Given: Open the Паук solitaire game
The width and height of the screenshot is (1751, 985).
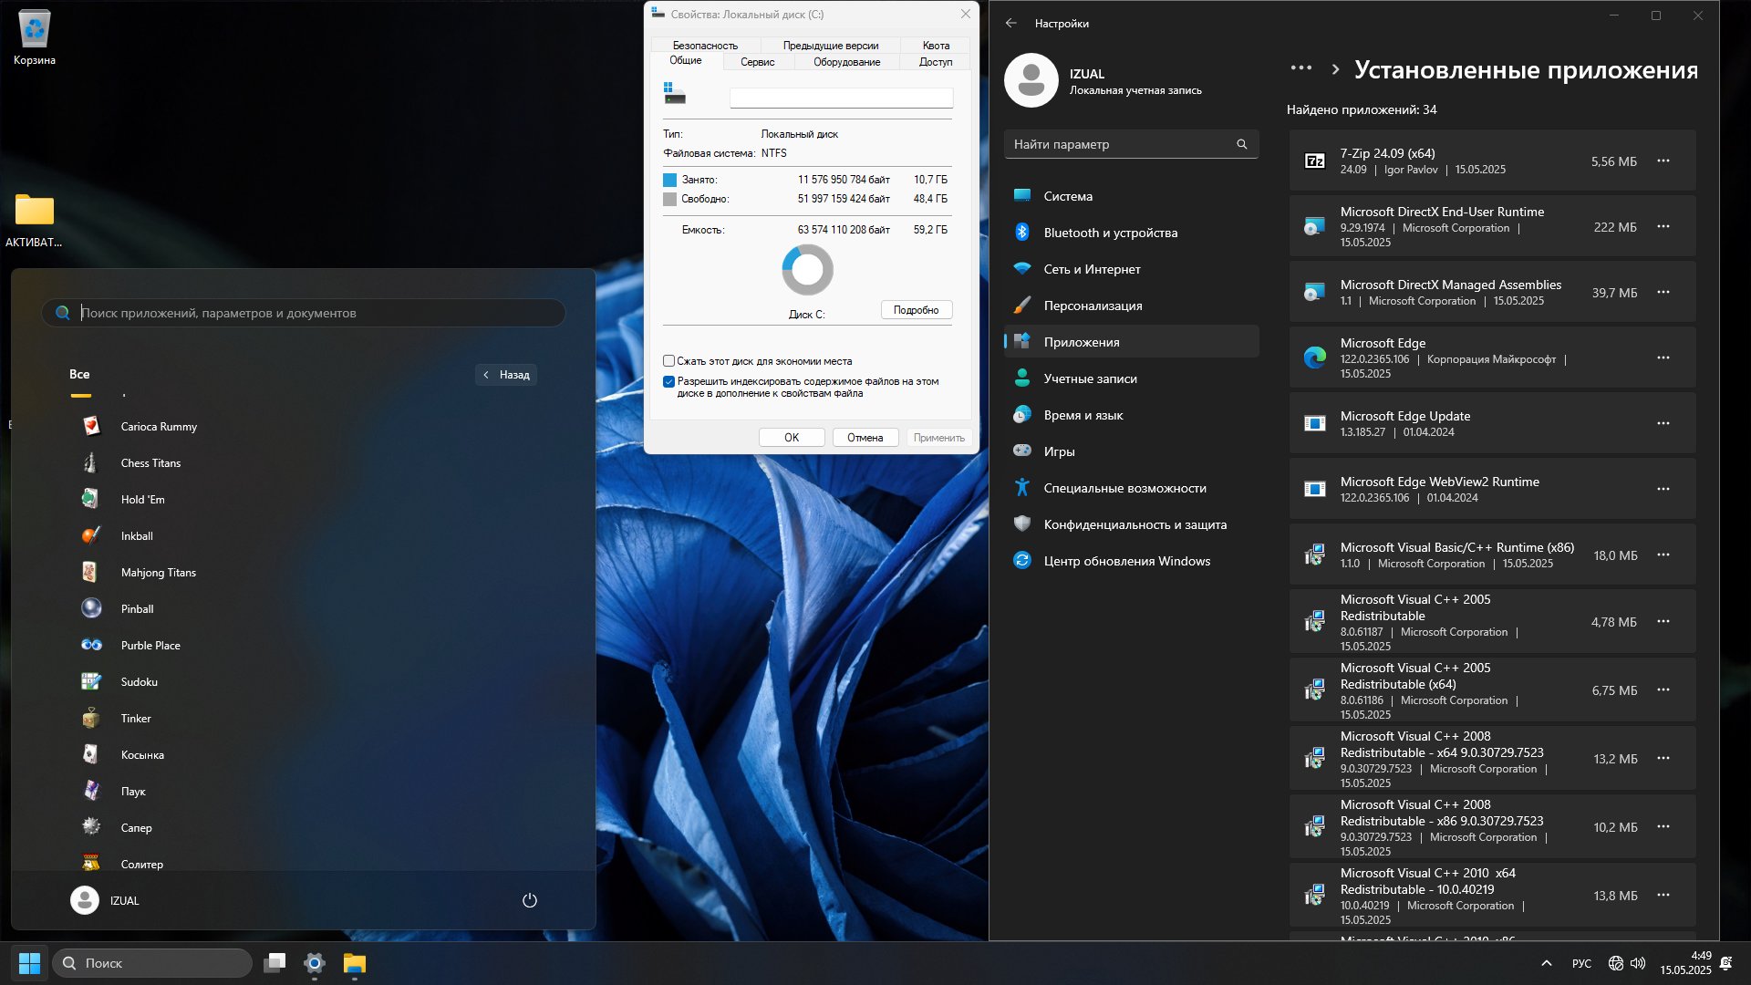Looking at the screenshot, I should pos(133,792).
